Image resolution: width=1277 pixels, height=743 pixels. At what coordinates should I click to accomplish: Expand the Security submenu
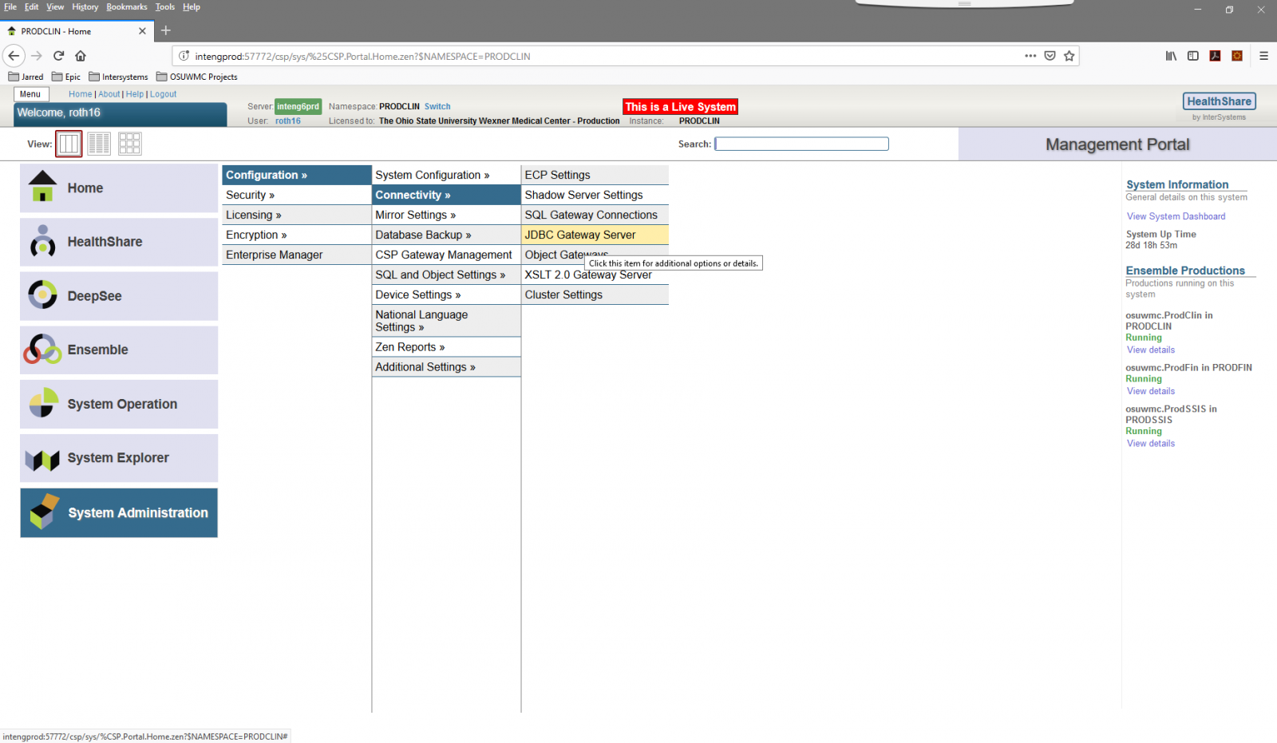coord(297,195)
